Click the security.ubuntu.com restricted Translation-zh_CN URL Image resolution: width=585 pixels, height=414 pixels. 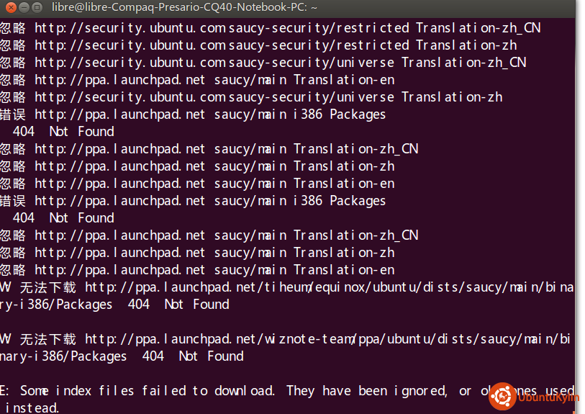[288, 28]
